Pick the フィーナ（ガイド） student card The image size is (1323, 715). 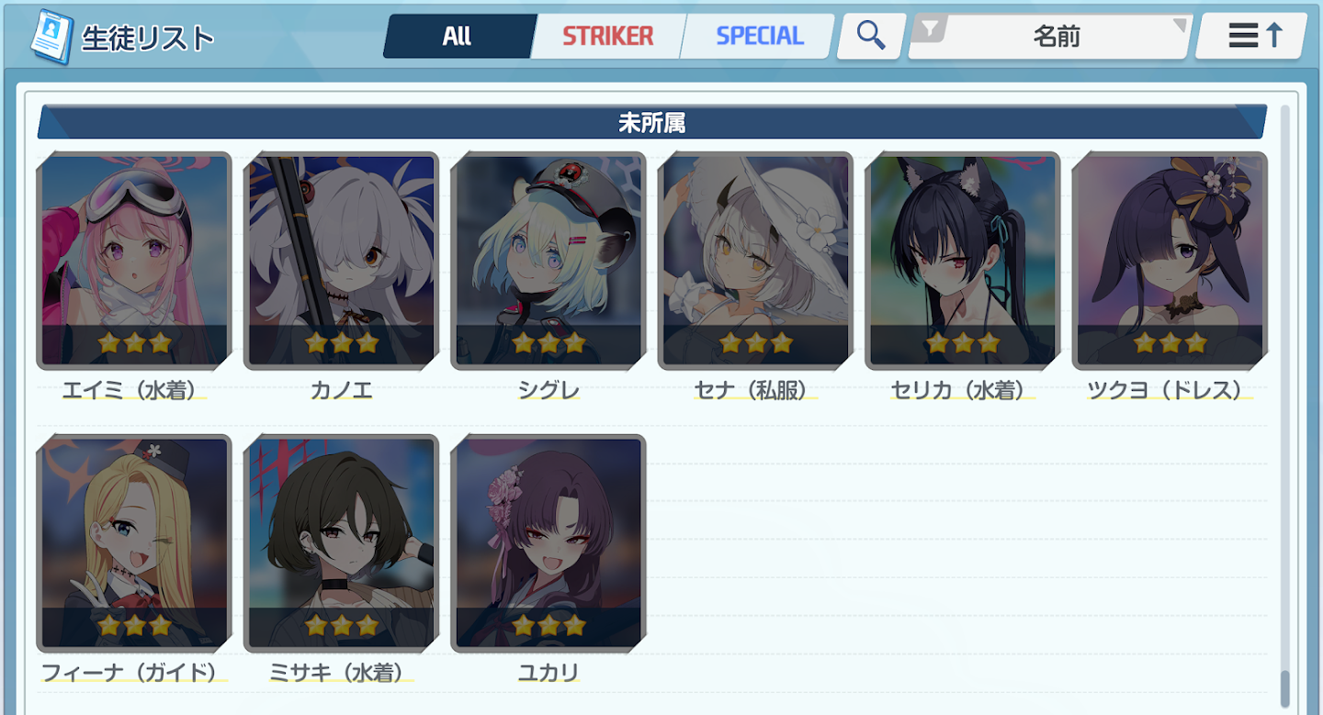point(134,543)
